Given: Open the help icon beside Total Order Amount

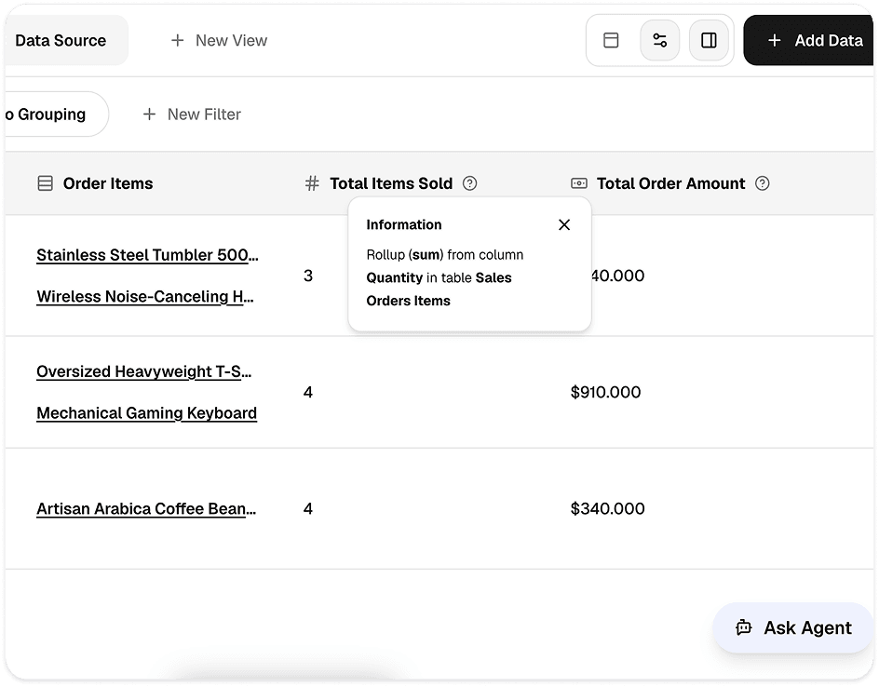Looking at the screenshot, I should [763, 183].
